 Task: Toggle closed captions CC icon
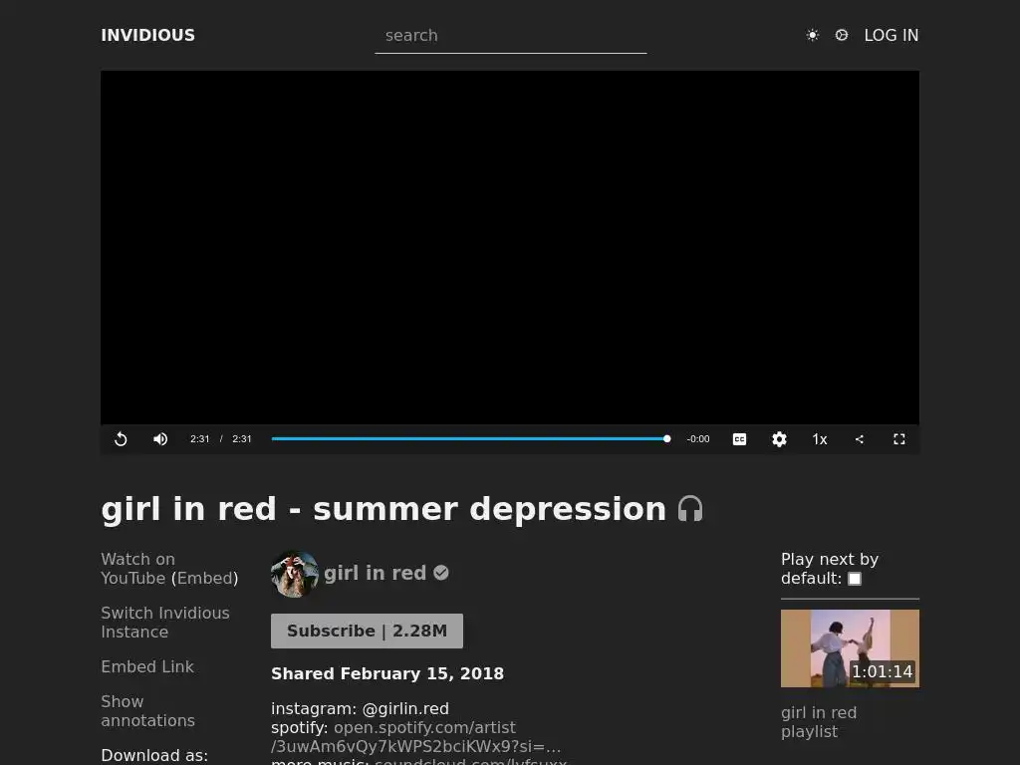[739, 439]
